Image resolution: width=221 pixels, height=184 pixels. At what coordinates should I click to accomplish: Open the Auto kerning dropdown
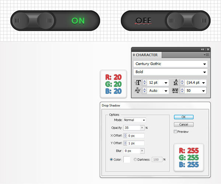coord(166,91)
